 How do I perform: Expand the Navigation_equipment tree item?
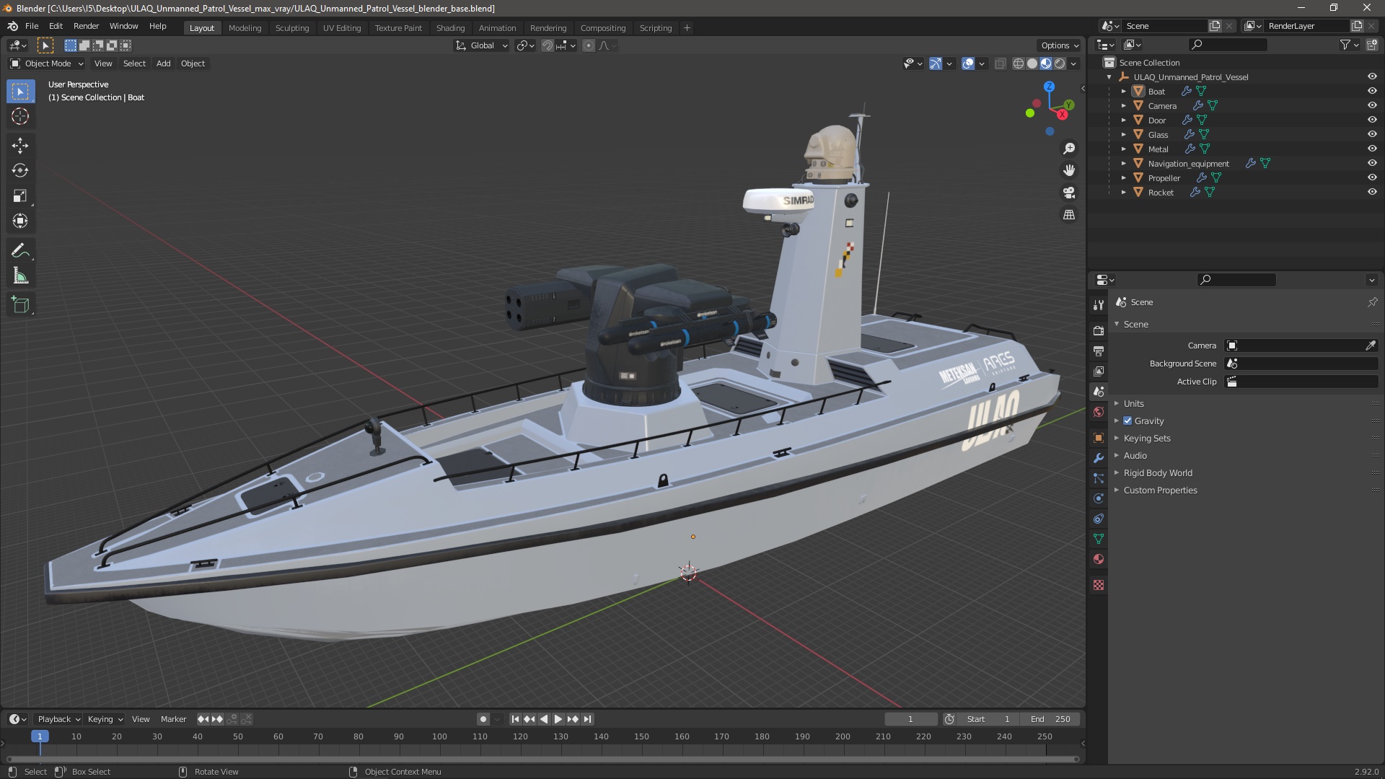(x=1123, y=164)
